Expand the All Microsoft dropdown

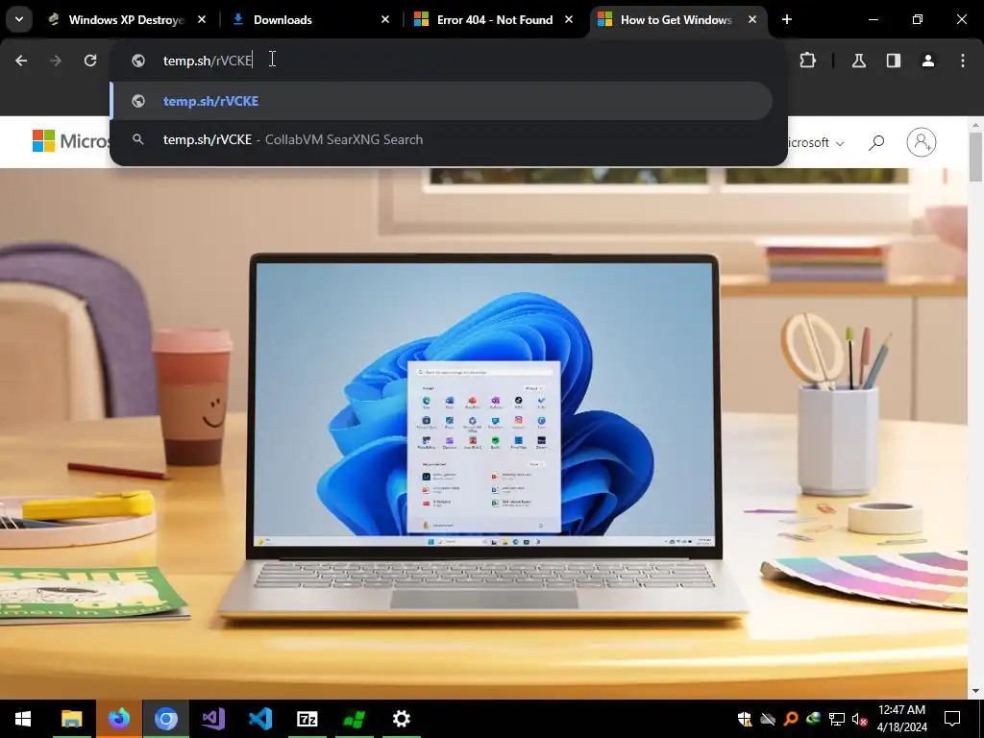[x=816, y=143]
